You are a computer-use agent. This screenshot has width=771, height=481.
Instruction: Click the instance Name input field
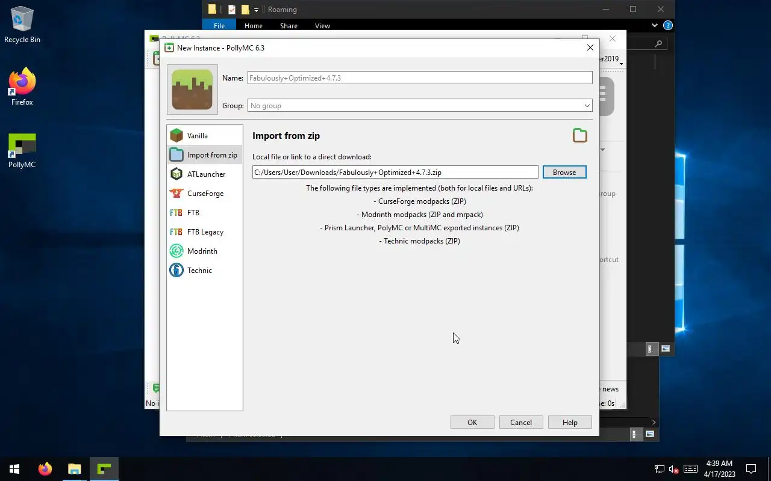420,78
